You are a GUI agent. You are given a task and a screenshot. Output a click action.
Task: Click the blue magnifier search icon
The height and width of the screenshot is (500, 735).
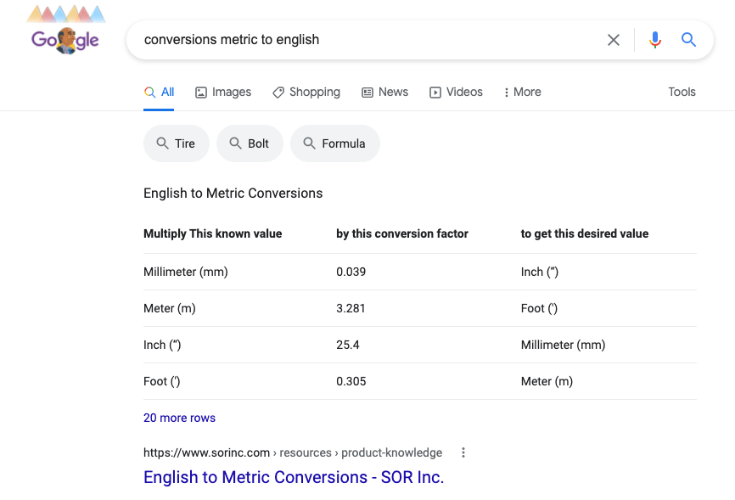click(x=688, y=40)
